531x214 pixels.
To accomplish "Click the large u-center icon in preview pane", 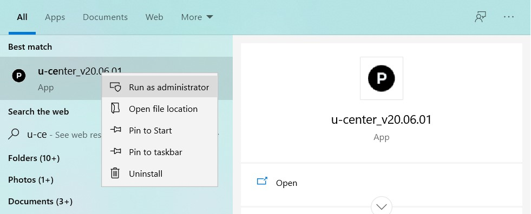I will pyautogui.click(x=381, y=78).
